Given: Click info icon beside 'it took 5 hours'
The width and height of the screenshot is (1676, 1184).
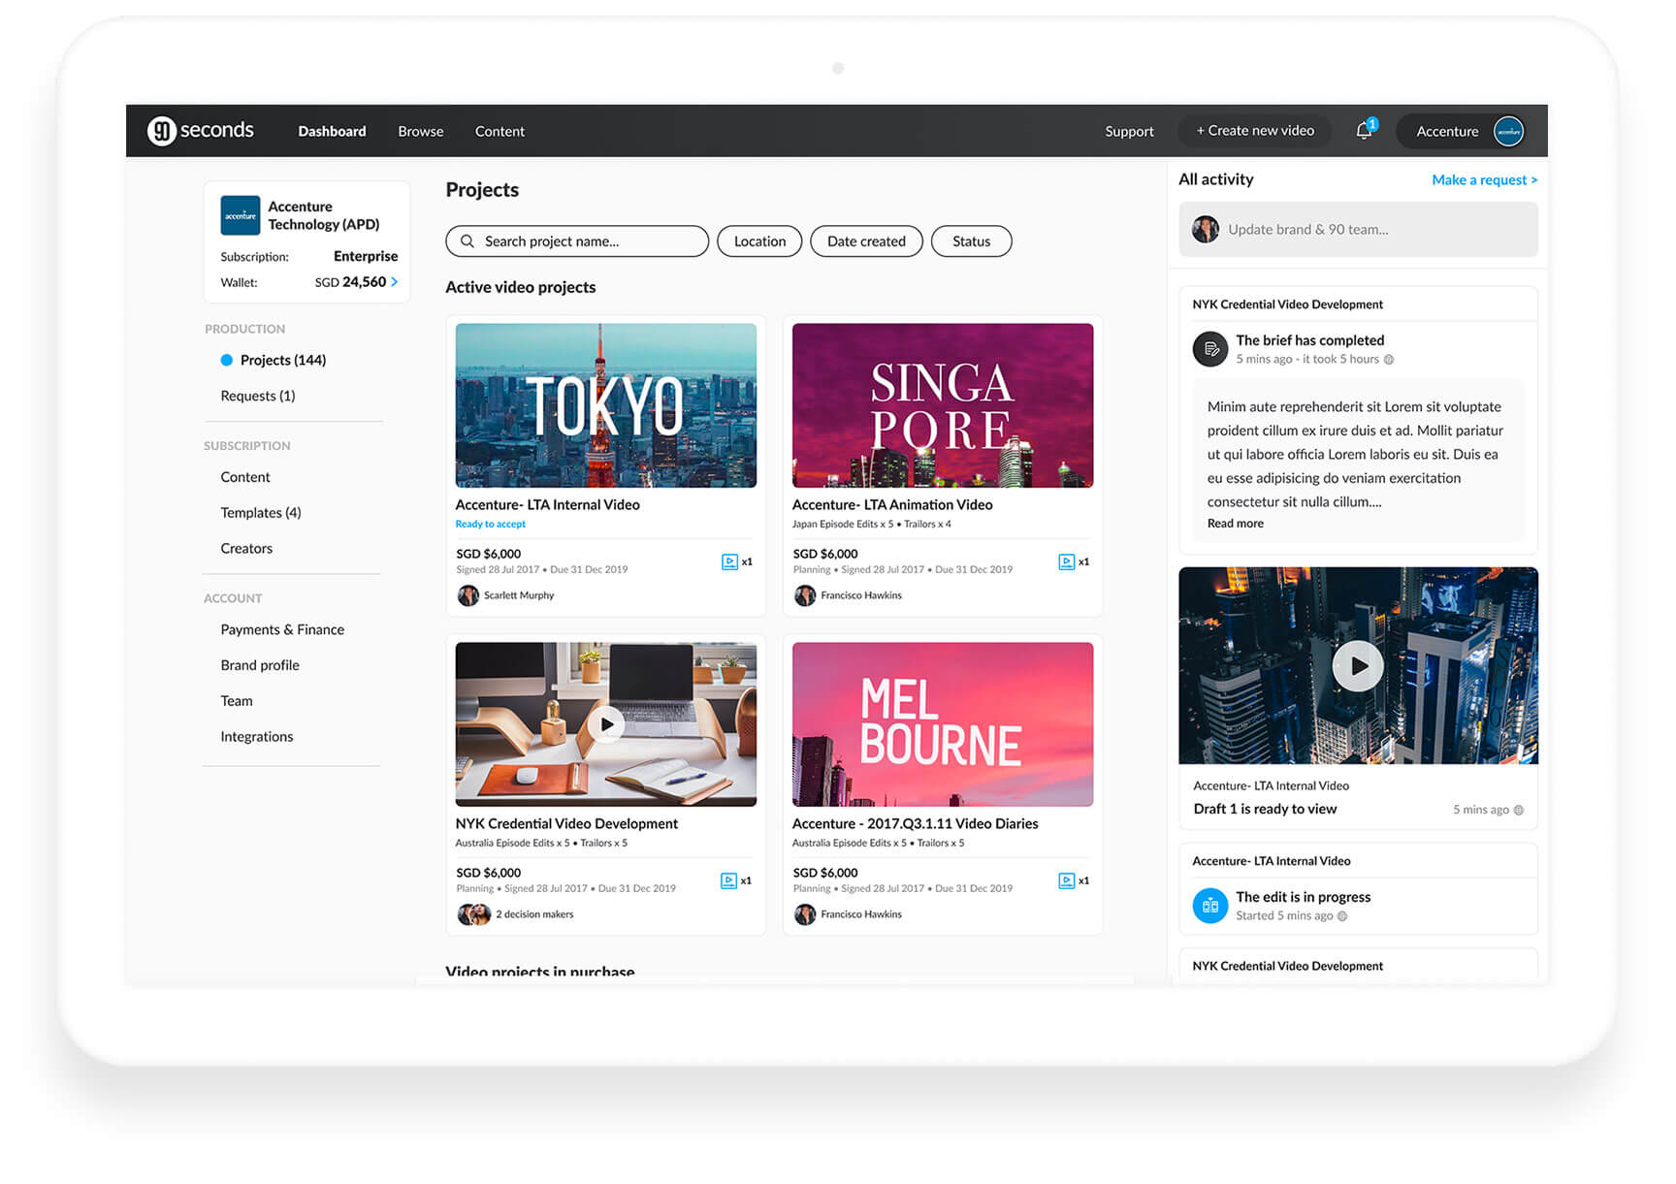Looking at the screenshot, I should click(1388, 360).
